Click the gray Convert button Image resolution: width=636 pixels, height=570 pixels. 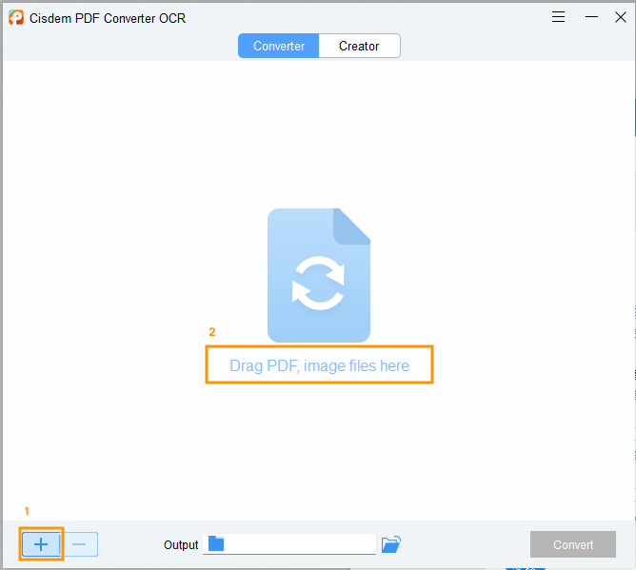pyautogui.click(x=573, y=544)
